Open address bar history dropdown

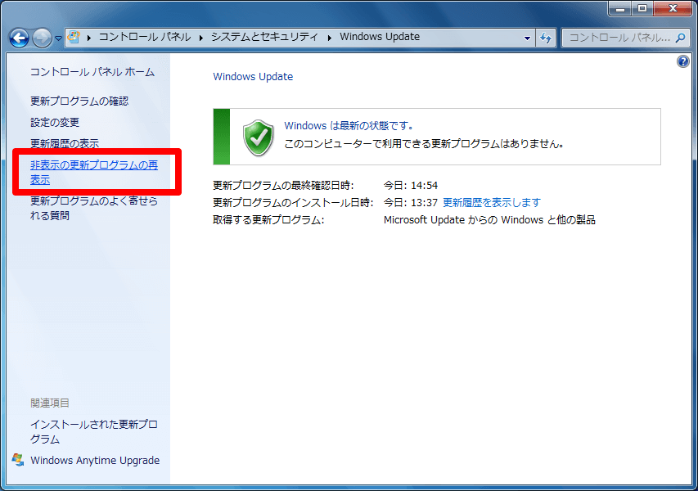click(527, 38)
